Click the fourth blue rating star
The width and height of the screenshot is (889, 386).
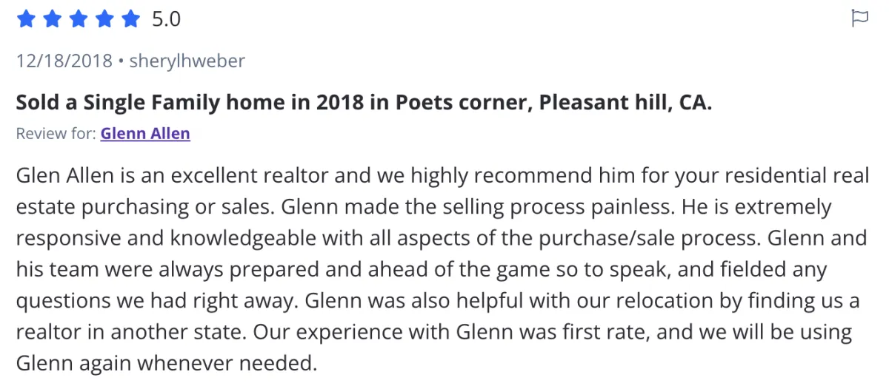[104, 19]
